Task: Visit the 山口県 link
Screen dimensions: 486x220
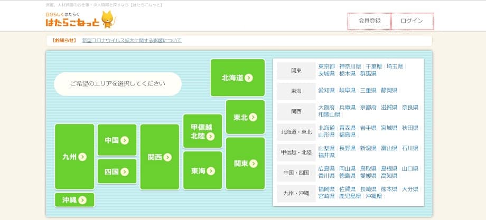Action: (x=410, y=169)
